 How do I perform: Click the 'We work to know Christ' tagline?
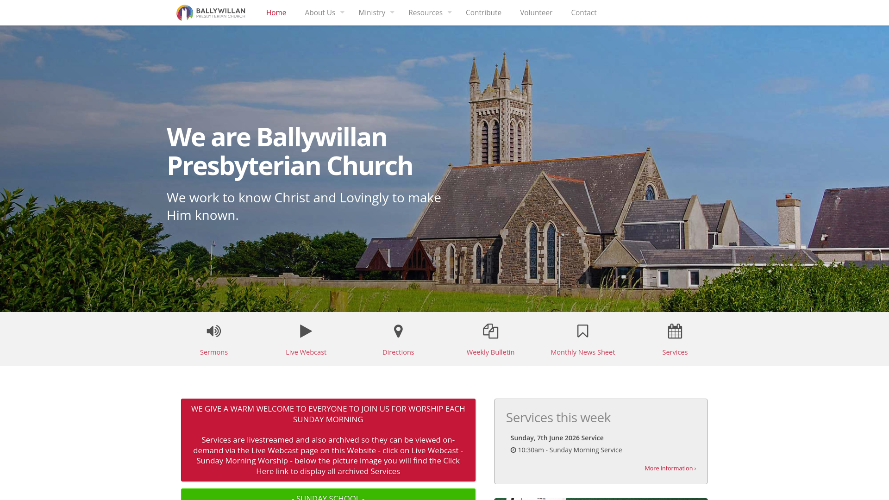tap(304, 206)
